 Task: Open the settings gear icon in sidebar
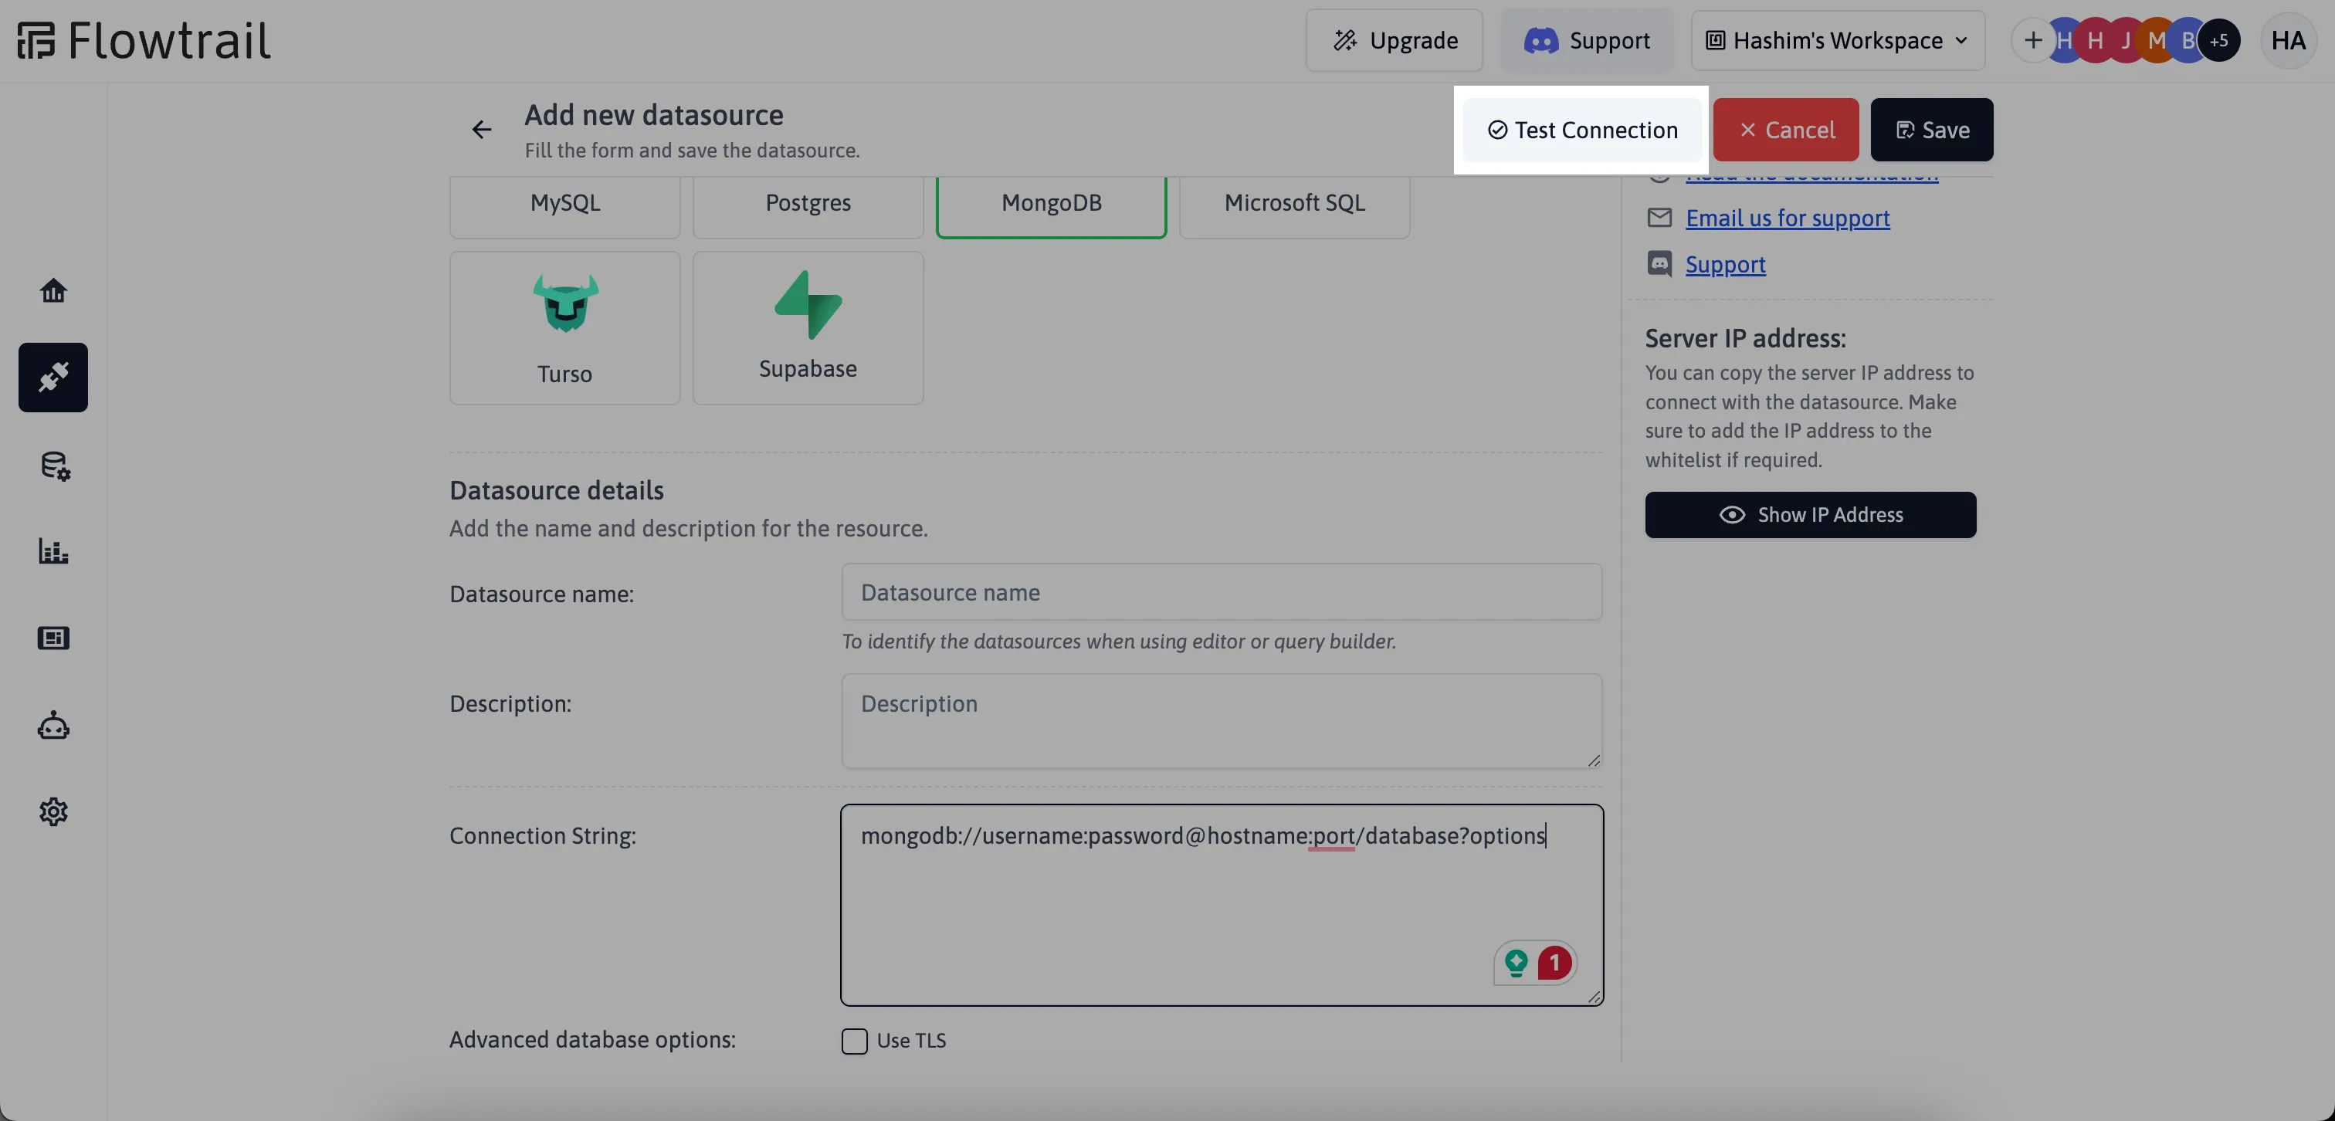pos(53,812)
